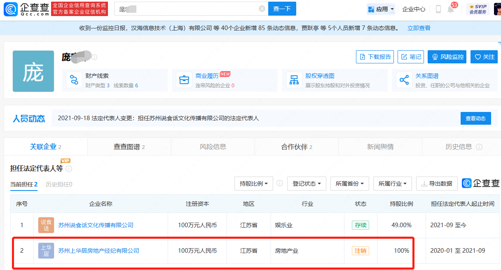Switch to 合作伙伴 tab

tap(297, 147)
